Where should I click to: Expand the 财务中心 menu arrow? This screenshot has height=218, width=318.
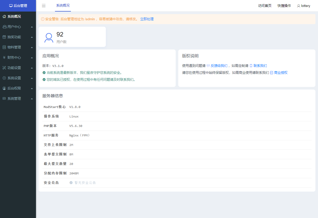[x=32, y=57]
